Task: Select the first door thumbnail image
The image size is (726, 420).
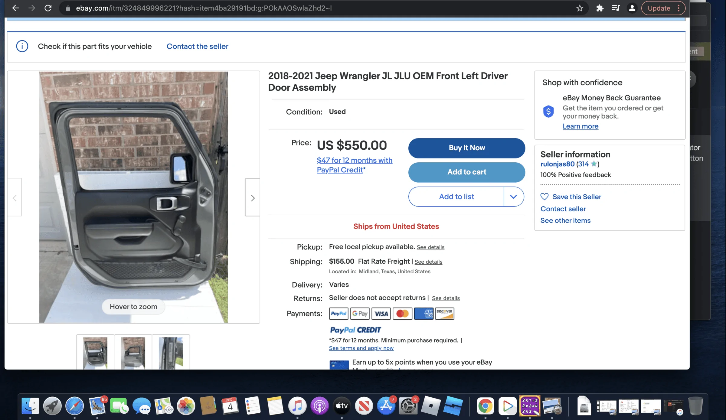Action: 95,353
